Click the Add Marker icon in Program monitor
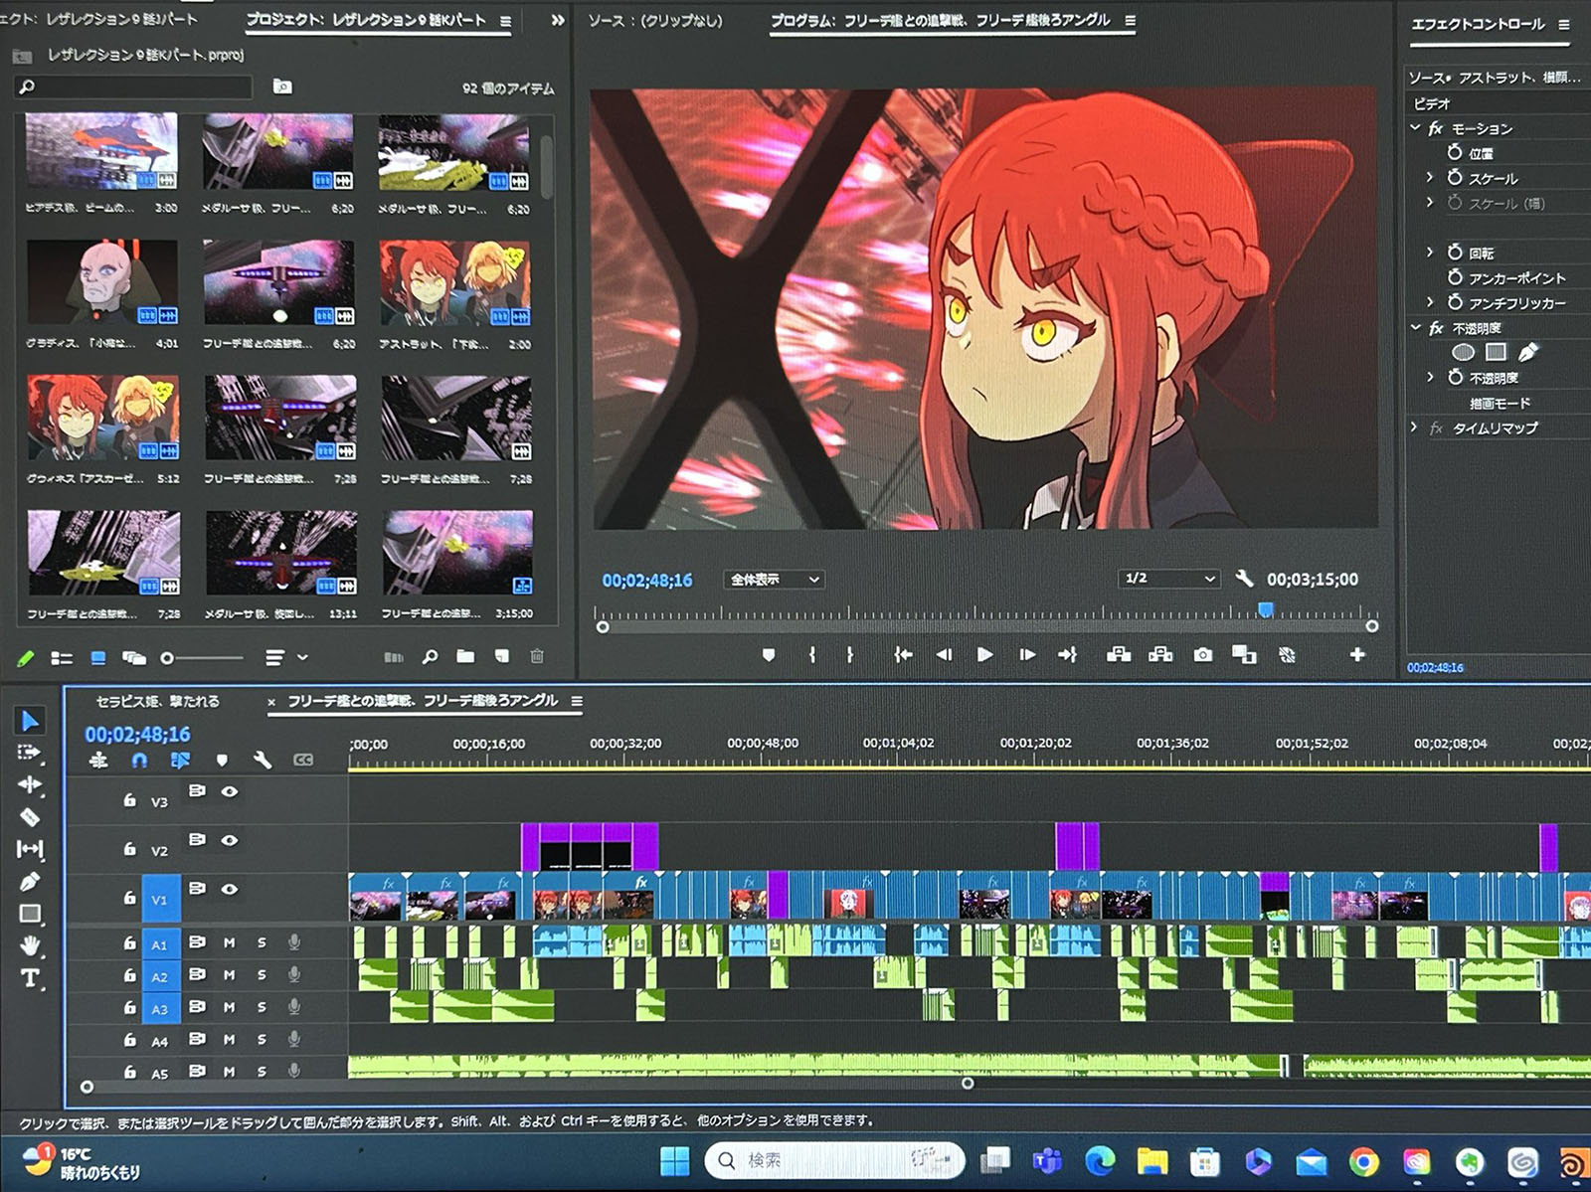 [768, 655]
